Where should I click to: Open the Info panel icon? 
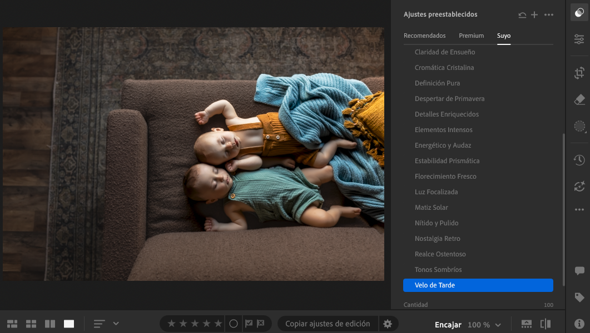coord(578,322)
